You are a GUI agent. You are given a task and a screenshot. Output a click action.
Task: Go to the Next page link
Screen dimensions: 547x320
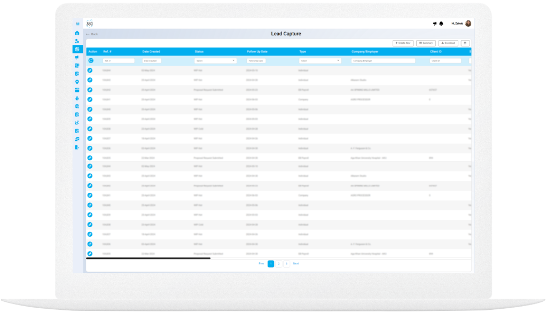pos(296,263)
